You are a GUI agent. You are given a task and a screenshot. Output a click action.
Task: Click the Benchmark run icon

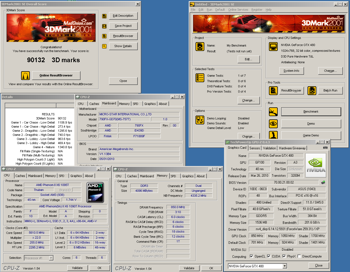(x=273, y=112)
